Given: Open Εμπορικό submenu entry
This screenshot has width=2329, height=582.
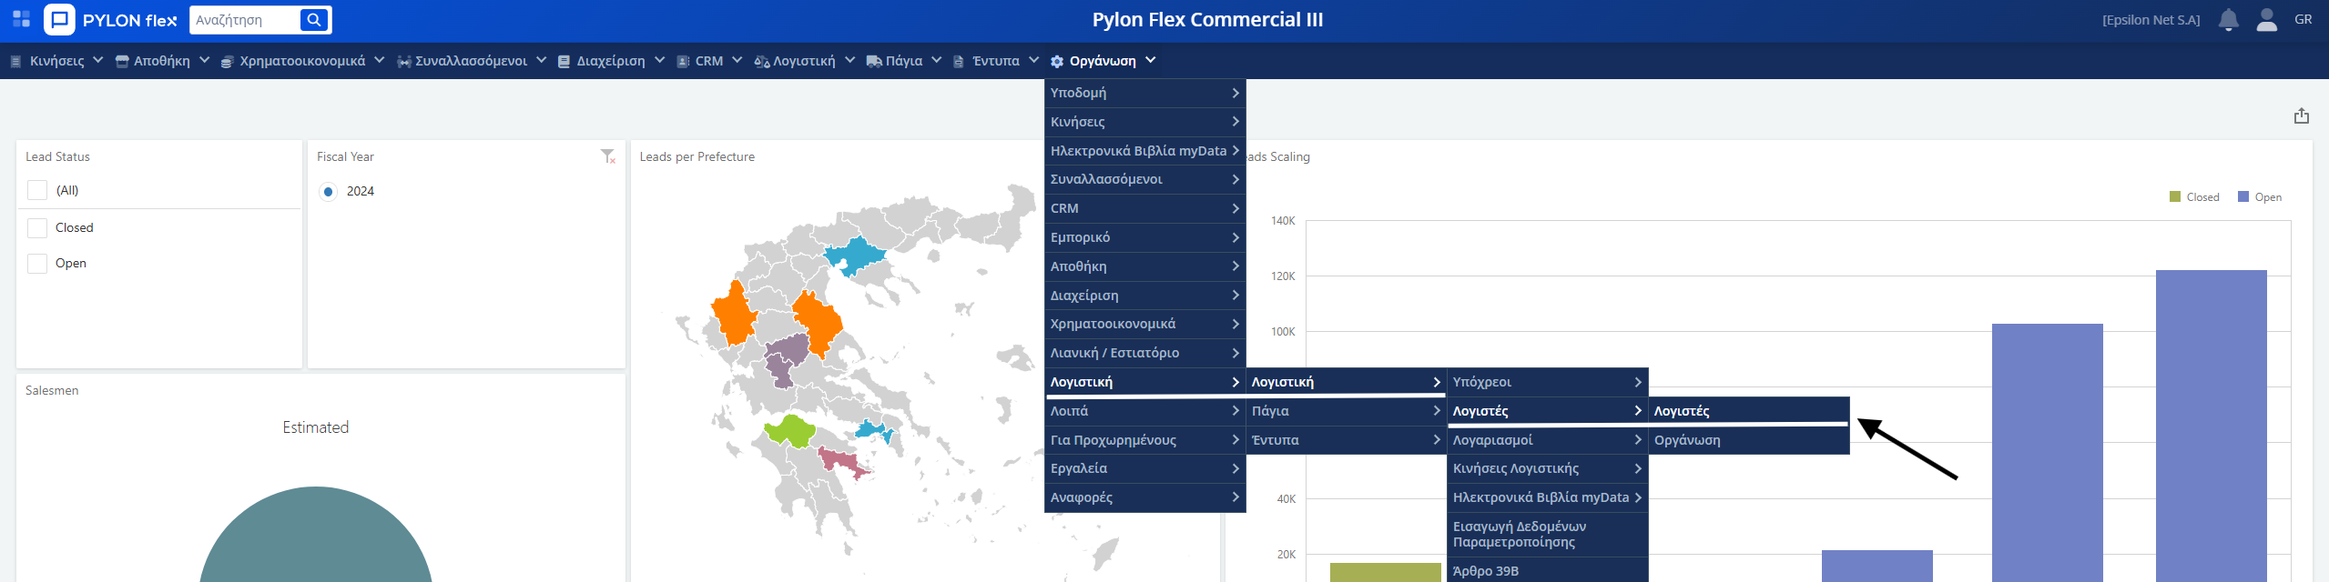Looking at the screenshot, I should pos(1145,237).
